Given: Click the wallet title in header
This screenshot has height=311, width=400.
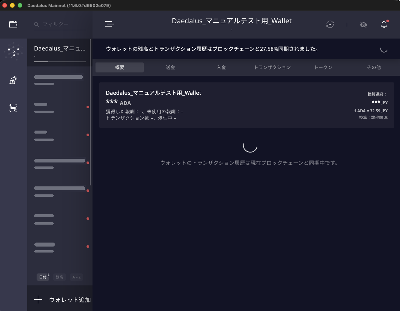Looking at the screenshot, I should 232,21.
